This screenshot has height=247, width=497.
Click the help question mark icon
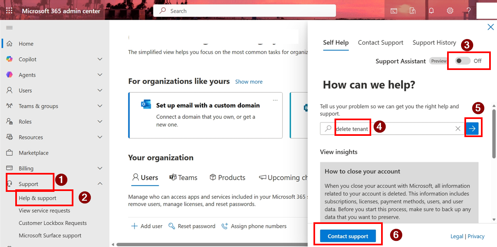pos(469,11)
